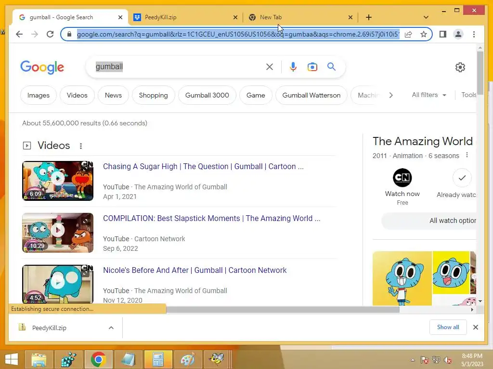Switch to the New Tab tab
Image resolution: width=493 pixels, height=369 pixels.
[x=296, y=17]
